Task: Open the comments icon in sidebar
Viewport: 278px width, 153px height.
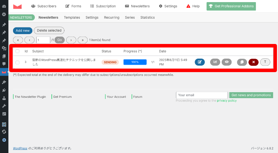Action: [x=4, y=64]
